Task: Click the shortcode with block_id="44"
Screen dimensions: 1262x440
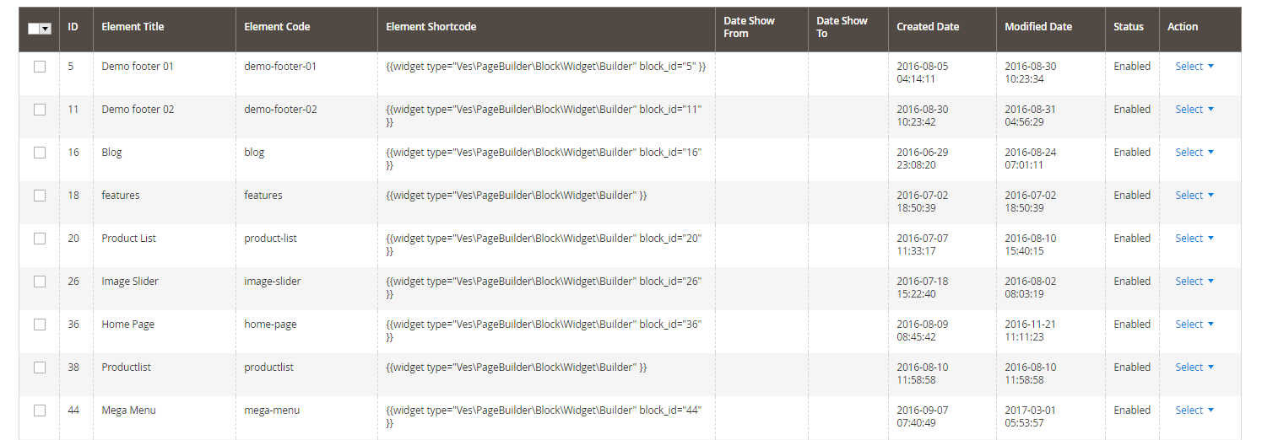Action: (544, 416)
